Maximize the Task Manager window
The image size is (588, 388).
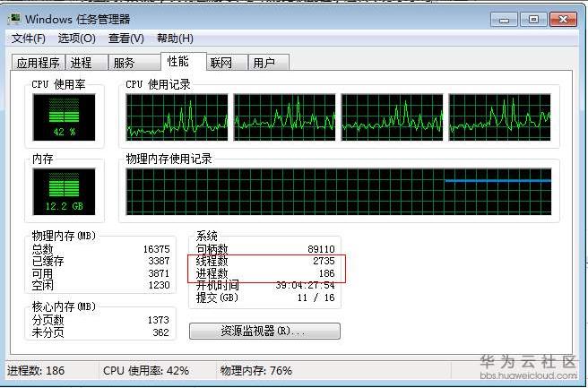coord(533,20)
